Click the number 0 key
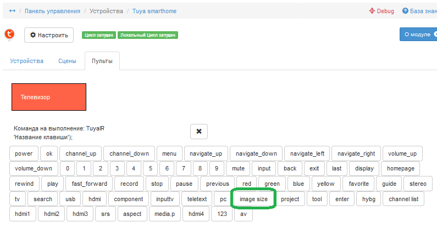The width and height of the screenshot is (437, 228). pos(68,168)
